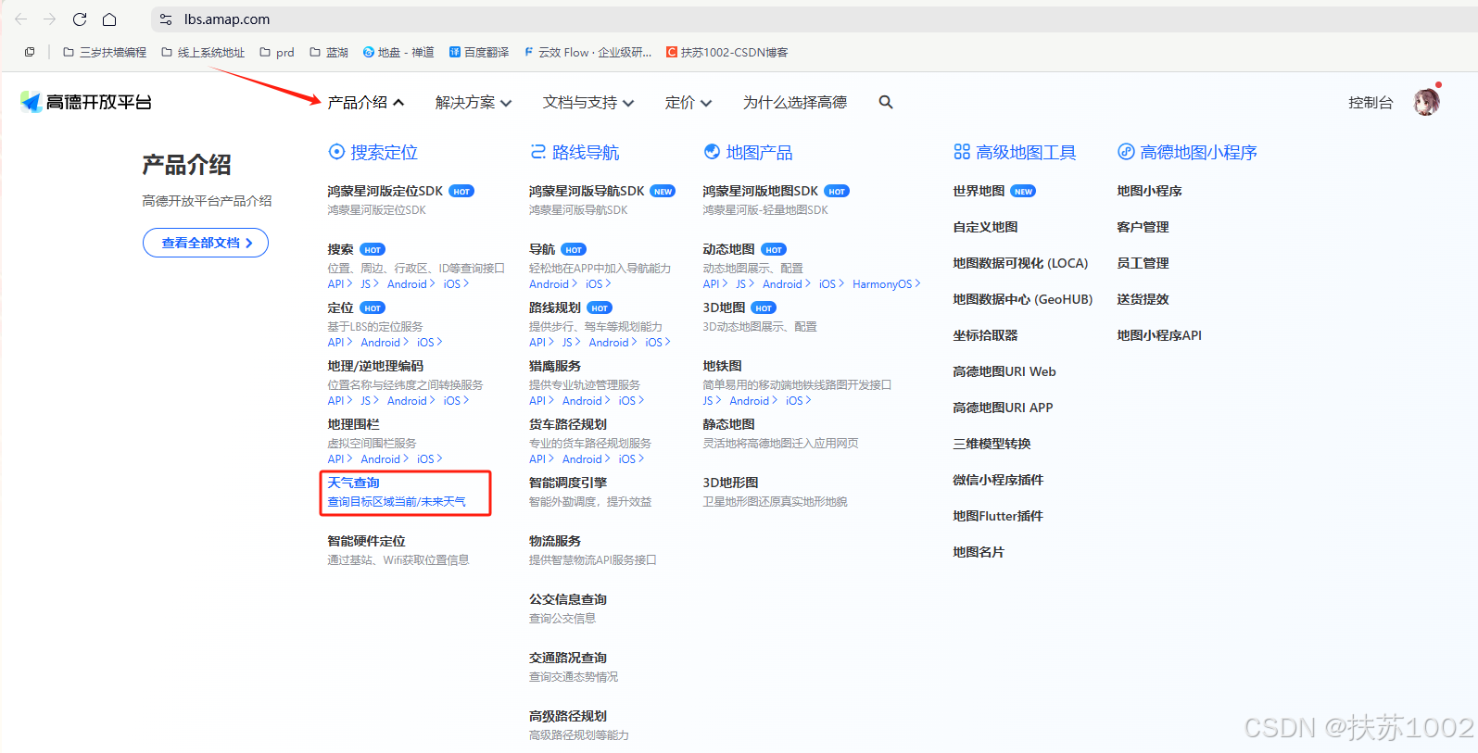1478x753 pixels.
Task: Open the 地图小程序API item
Action: [x=1159, y=335]
